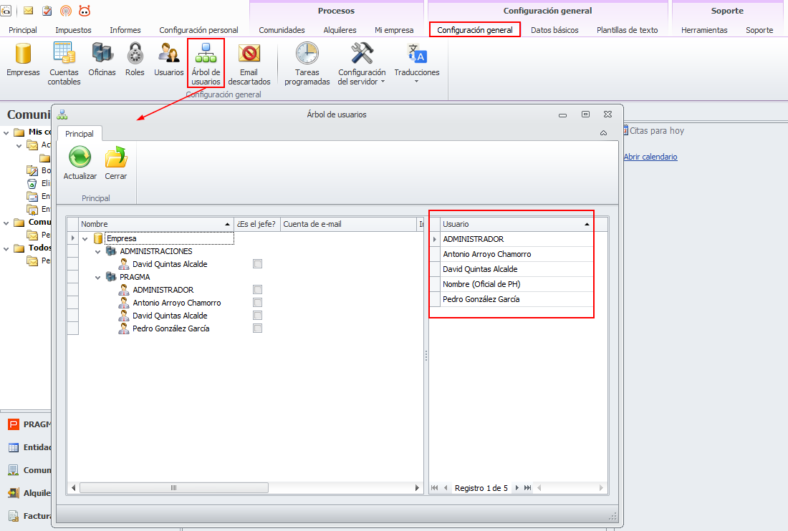This screenshot has height=531, width=788.
Task: Toggle jefe checkbox for David Quintas Alcalde under ADMINISTRACIONES
Action: (258, 264)
